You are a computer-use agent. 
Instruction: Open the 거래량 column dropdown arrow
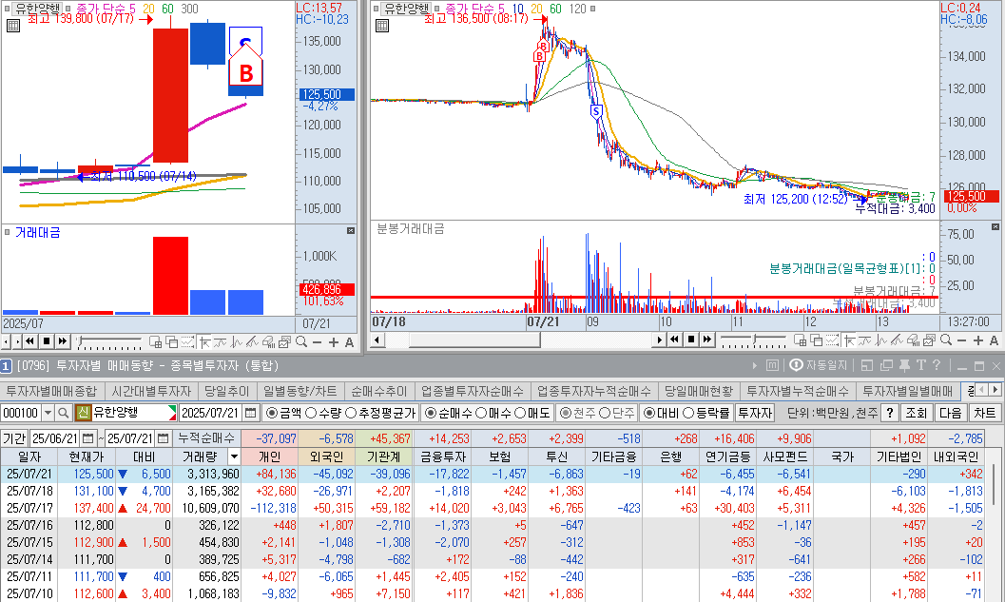pos(234,456)
